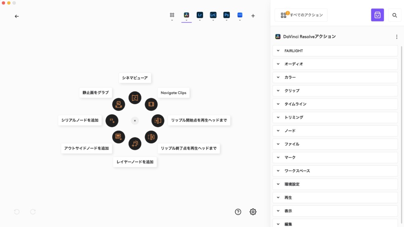Open DaVinci Resolve actions three-dot menu
Image resolution: width=404 pixels, height=227 pixels.
pos(396,37)
